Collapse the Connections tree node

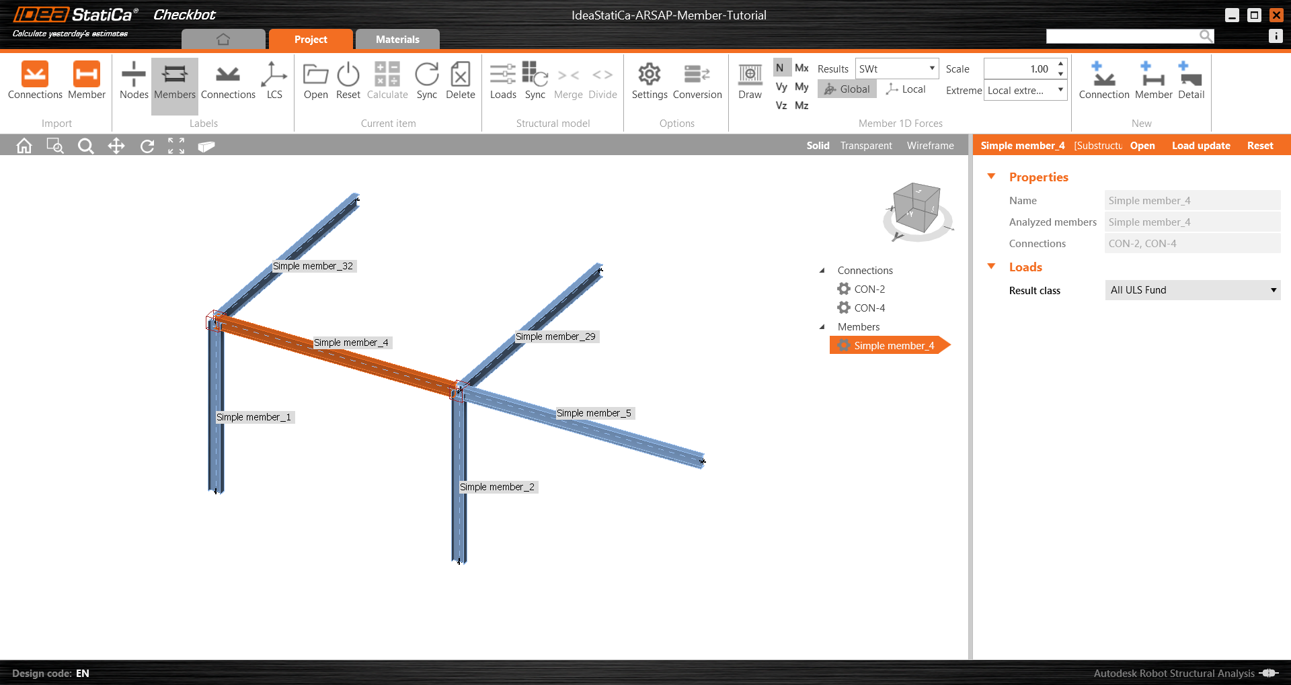tap(822, 270)
